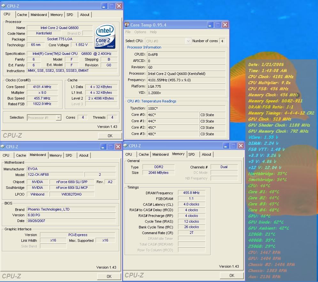Select the Memory tab in the CPU-Z motherboard window

click(x=56, y=155)
